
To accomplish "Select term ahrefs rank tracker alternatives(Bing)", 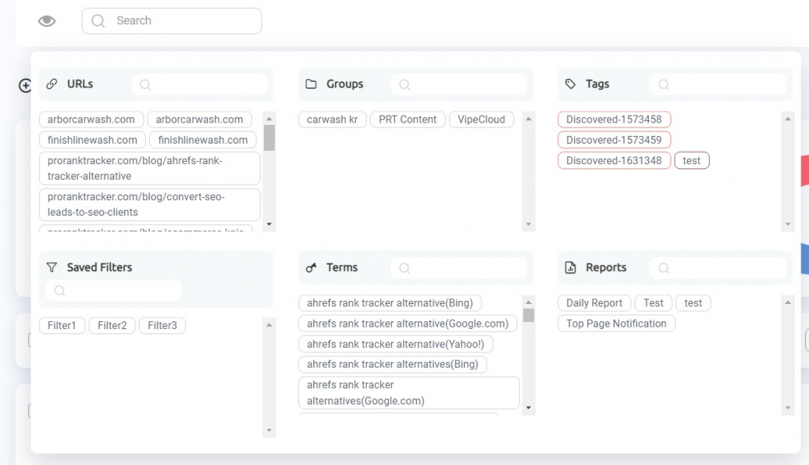I will pyautogui.click(x=393, y=364).
